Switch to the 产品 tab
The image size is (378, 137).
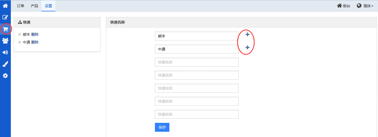click(34, 6)
